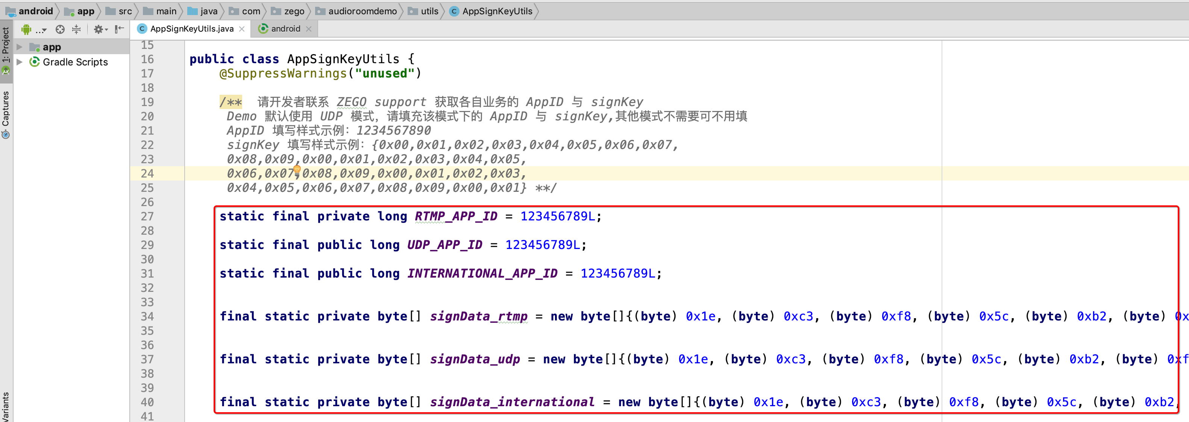Click the AppID example 1234567890 comment
The height and width of the screenshot is (422, 1189).
pos(393,131)
